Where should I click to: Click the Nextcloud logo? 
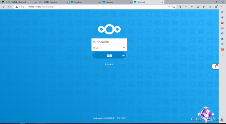point(109,29)
